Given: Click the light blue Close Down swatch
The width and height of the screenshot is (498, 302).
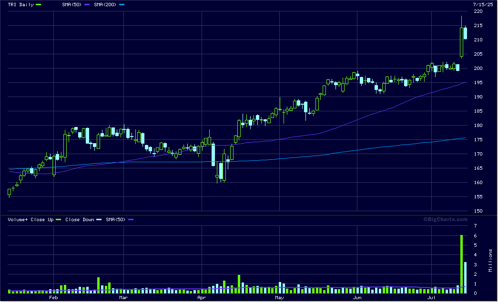Looking at the screenshot, I should pos(99,220).
